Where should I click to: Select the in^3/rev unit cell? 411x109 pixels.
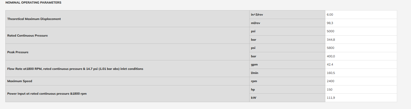pos(287,15)
